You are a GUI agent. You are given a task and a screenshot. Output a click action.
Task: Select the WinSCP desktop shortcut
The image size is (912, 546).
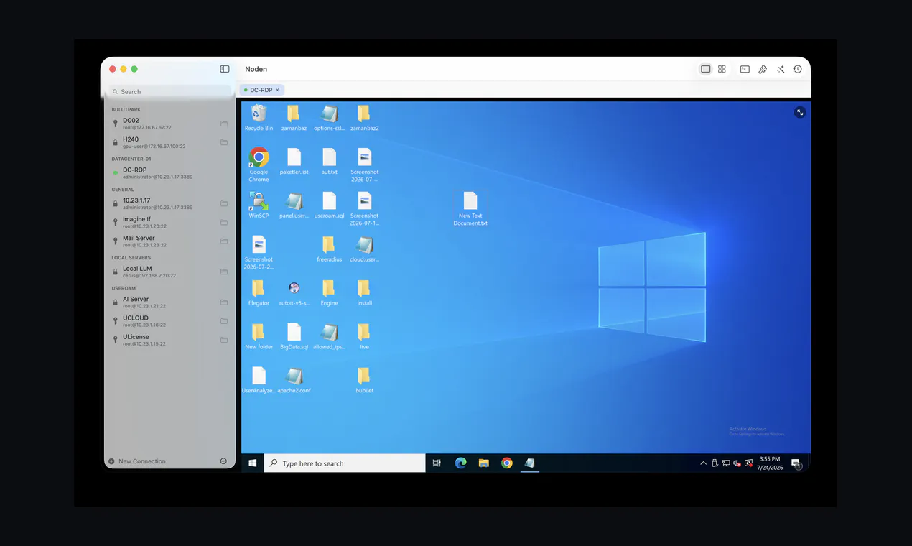tap(259, 205)
